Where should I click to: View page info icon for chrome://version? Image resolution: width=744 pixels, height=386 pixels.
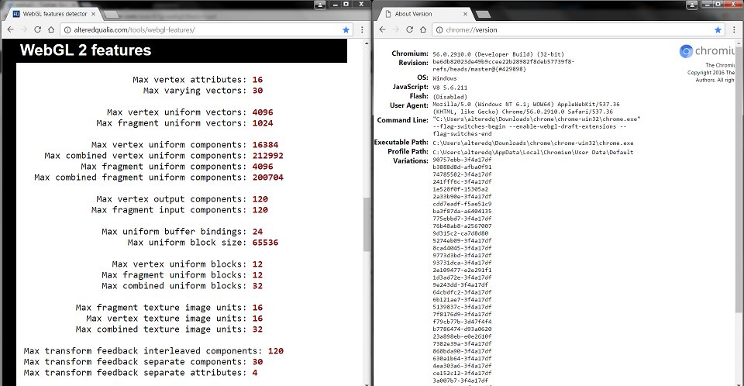click(439, 30)
